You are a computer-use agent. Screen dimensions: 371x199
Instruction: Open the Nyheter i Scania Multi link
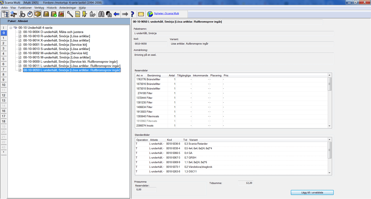click(166, 14)
